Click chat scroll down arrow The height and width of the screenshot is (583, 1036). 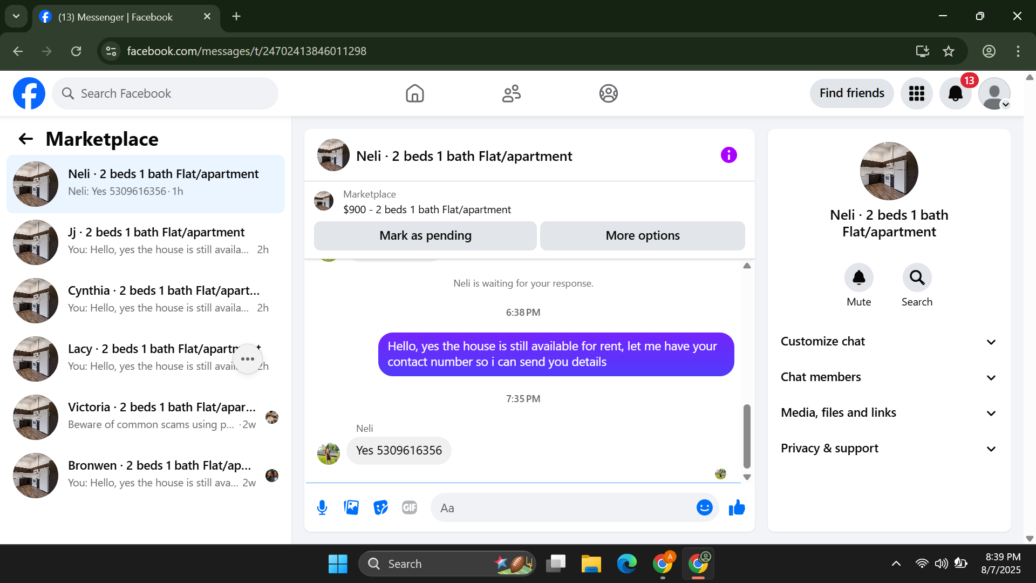click(x=747, y=477)
